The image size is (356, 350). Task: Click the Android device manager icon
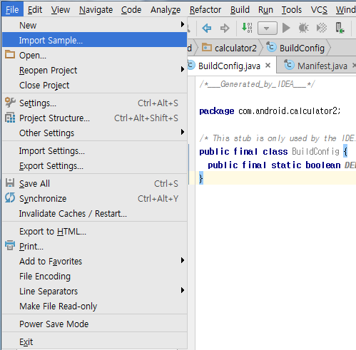340,28
